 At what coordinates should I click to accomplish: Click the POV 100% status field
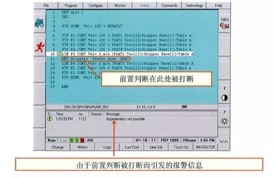coord(170,140)
